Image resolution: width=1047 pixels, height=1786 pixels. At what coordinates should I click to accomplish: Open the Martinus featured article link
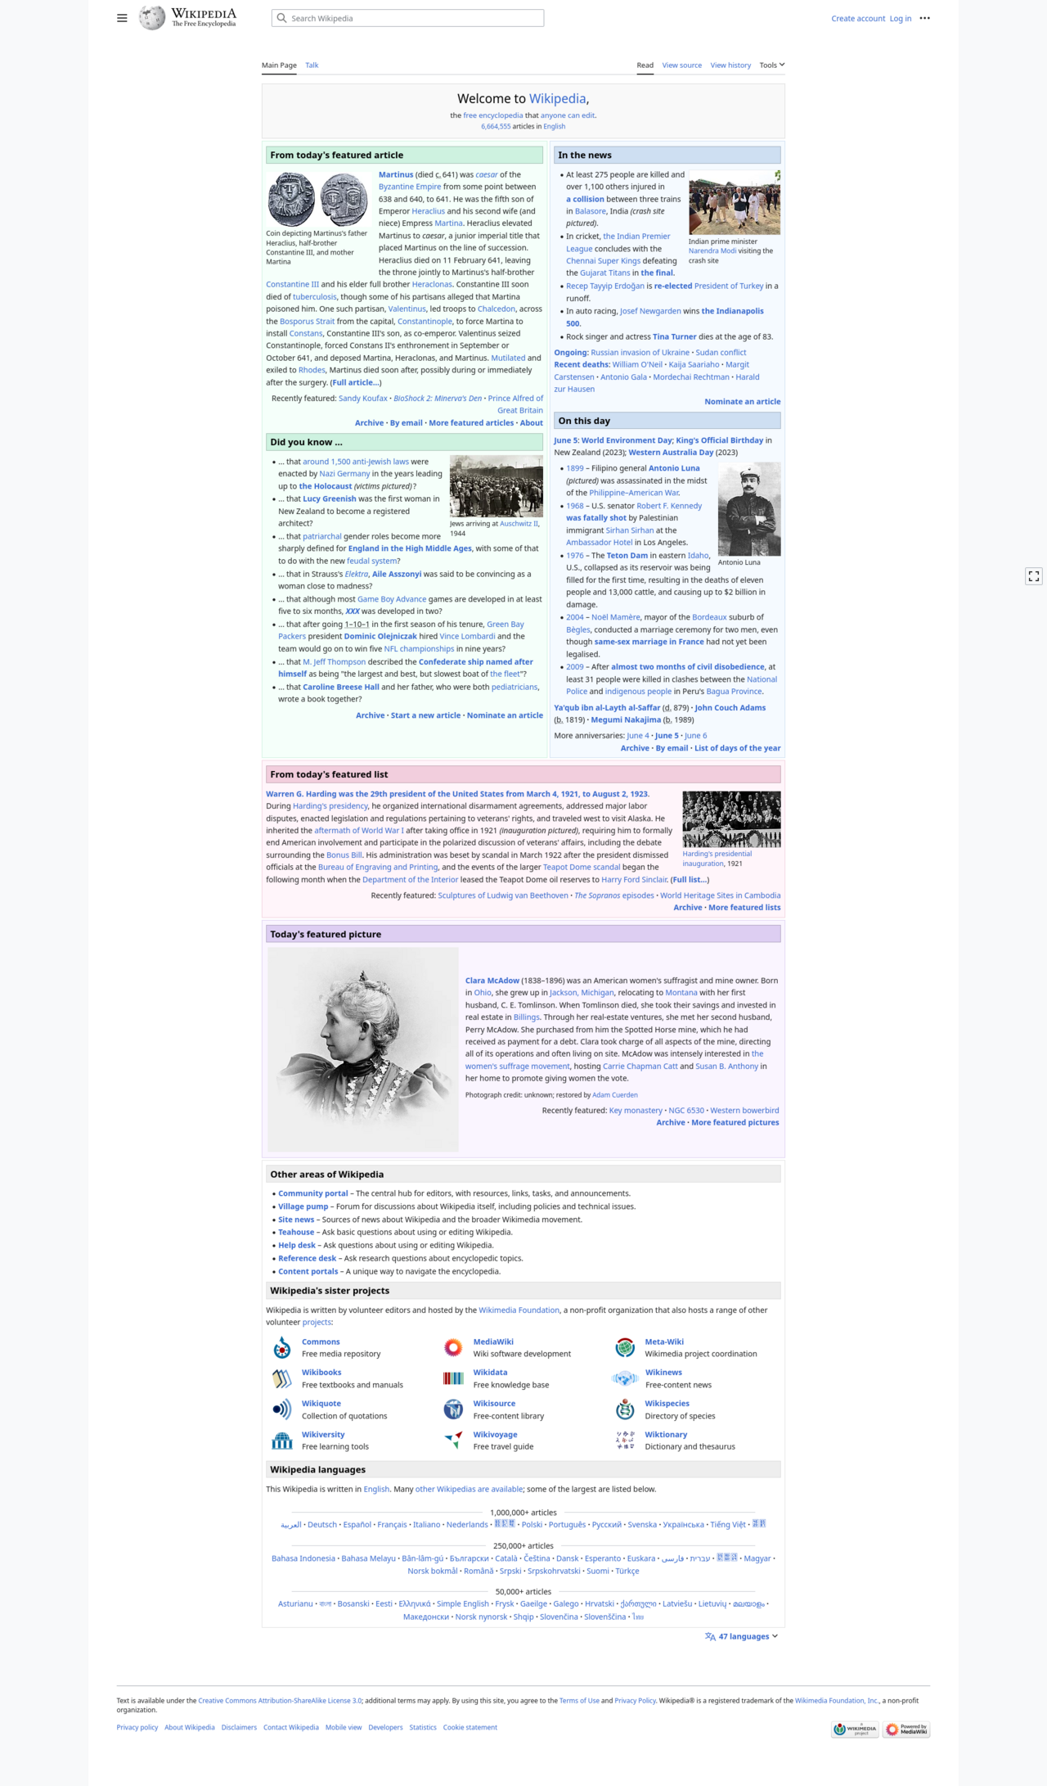pyautogui.click(x=396, y=174)
